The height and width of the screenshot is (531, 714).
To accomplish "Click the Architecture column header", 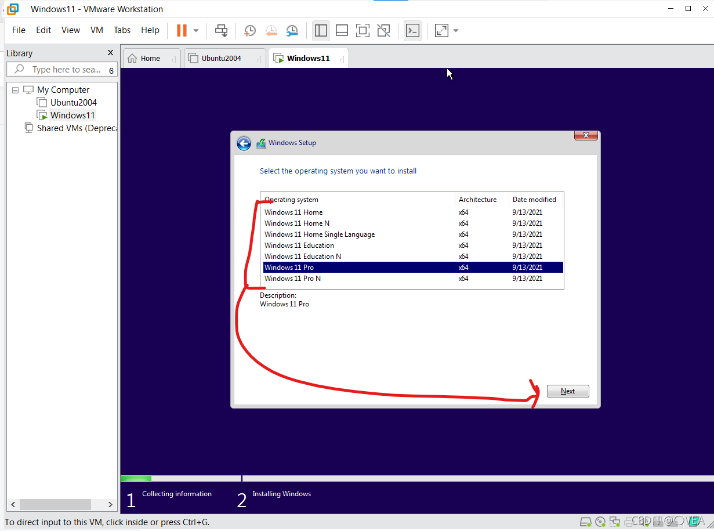I will (x=482, y=200).
